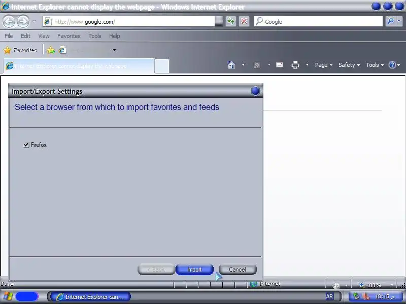
Task: Click the Google search box
Action: coord(318,22)
